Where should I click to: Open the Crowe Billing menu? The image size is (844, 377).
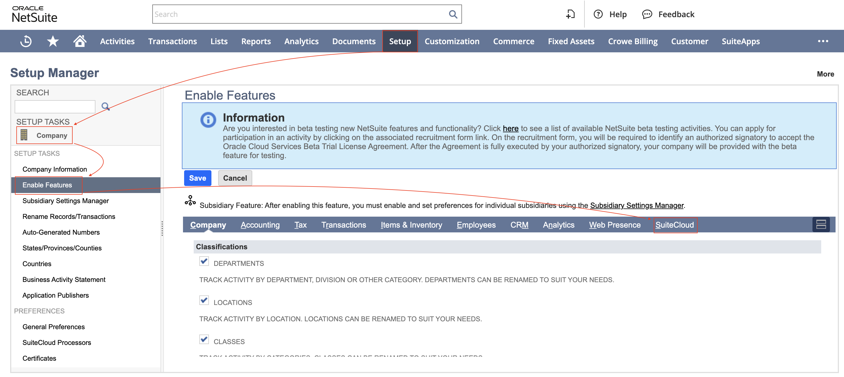coord(633,41)
